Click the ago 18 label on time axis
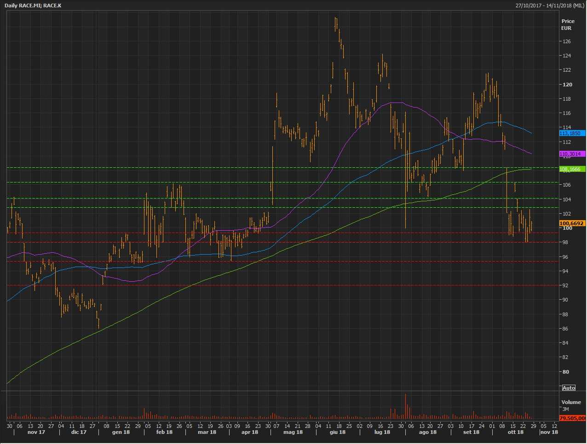 point(427,432)
